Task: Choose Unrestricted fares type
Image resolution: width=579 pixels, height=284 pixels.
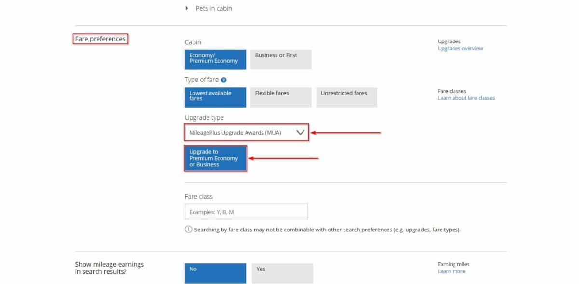Action: [x=346, y=97]
